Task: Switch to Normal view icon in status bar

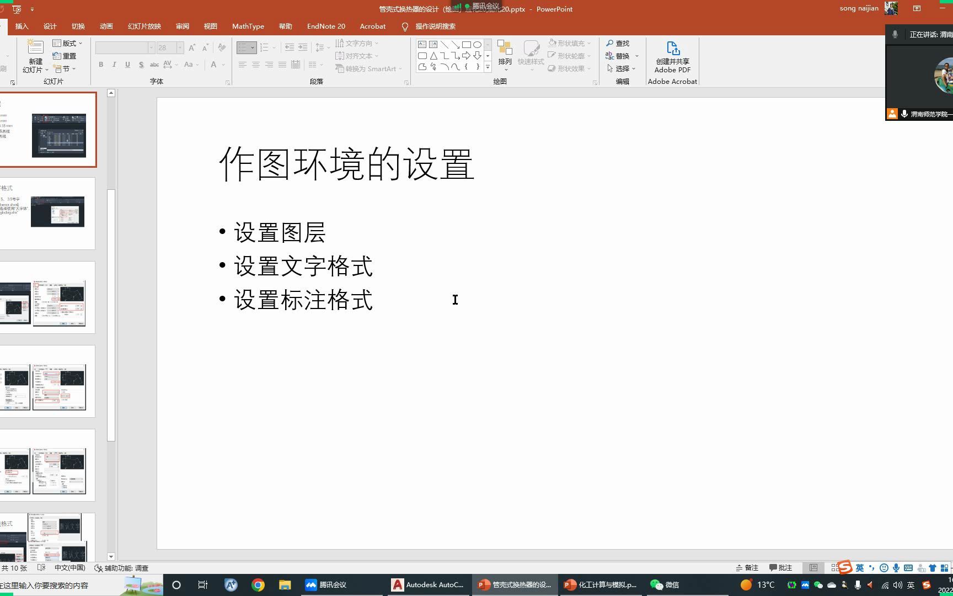Action: [813, 568]
